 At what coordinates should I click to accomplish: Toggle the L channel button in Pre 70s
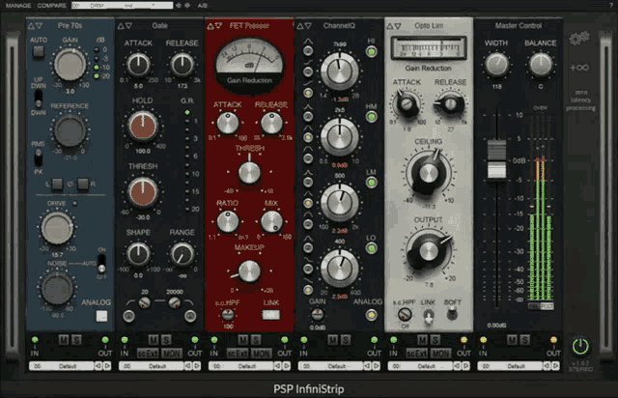[x=57, y=184]
